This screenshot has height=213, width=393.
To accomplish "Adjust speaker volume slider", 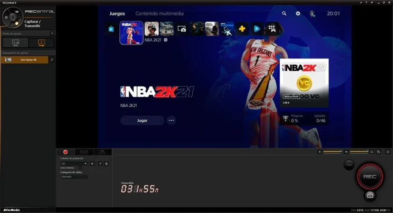I will (359, 152).
